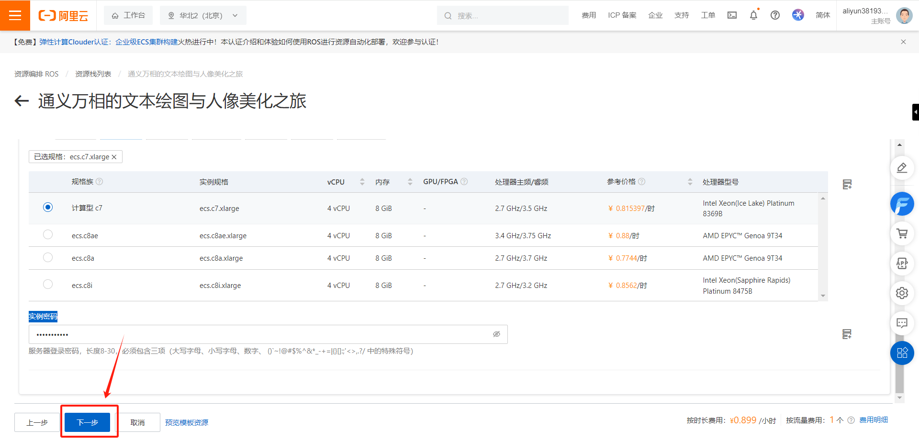Open the API sidebar icon
The width and height of the screenshot is (919, 441).
pos(902,263)
